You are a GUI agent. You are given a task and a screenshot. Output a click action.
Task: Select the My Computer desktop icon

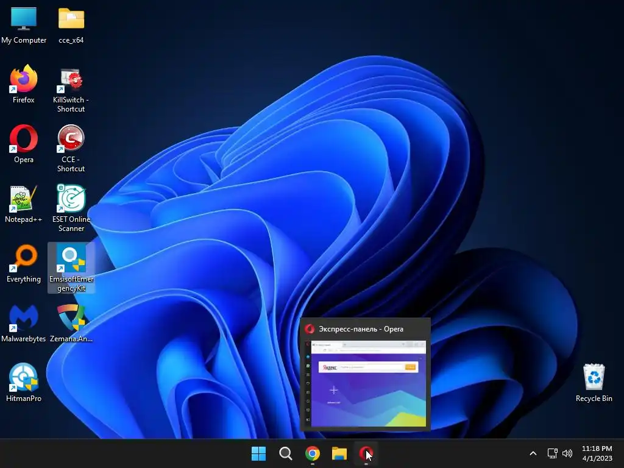pyautogui.click(x=24, y=24)
